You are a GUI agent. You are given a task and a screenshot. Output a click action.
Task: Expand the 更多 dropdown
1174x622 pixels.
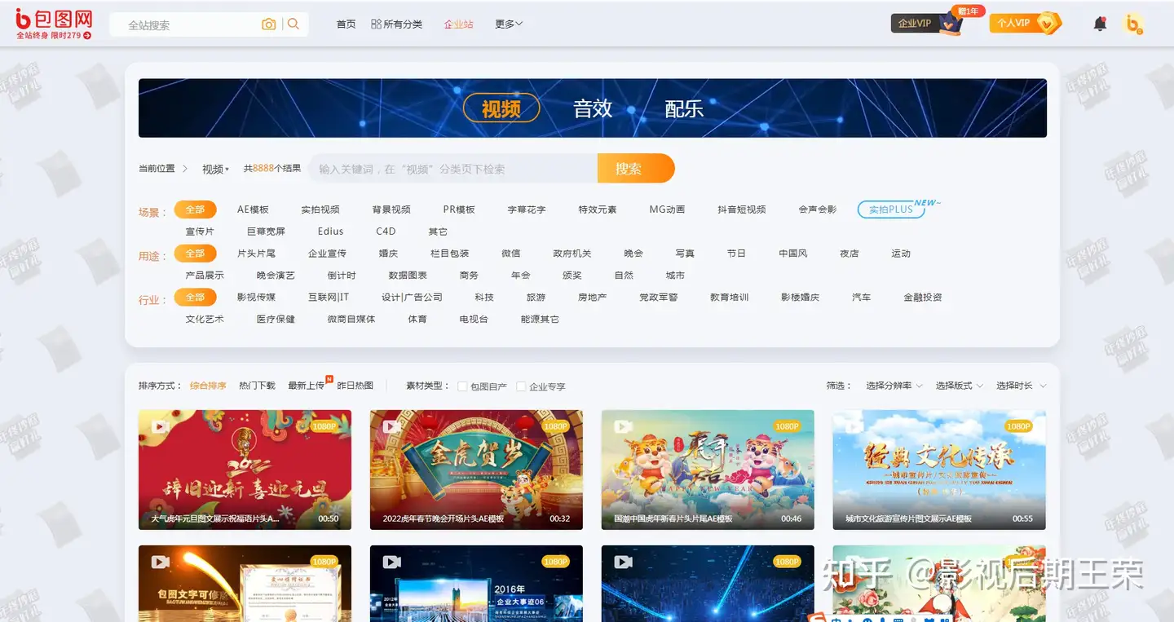509,24
